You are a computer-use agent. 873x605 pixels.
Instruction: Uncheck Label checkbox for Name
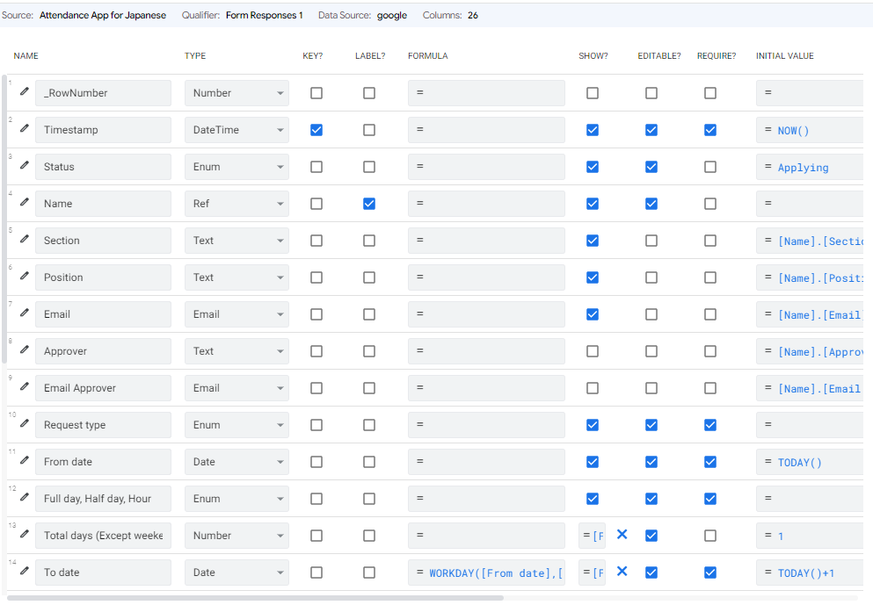(x=369, y=204)
